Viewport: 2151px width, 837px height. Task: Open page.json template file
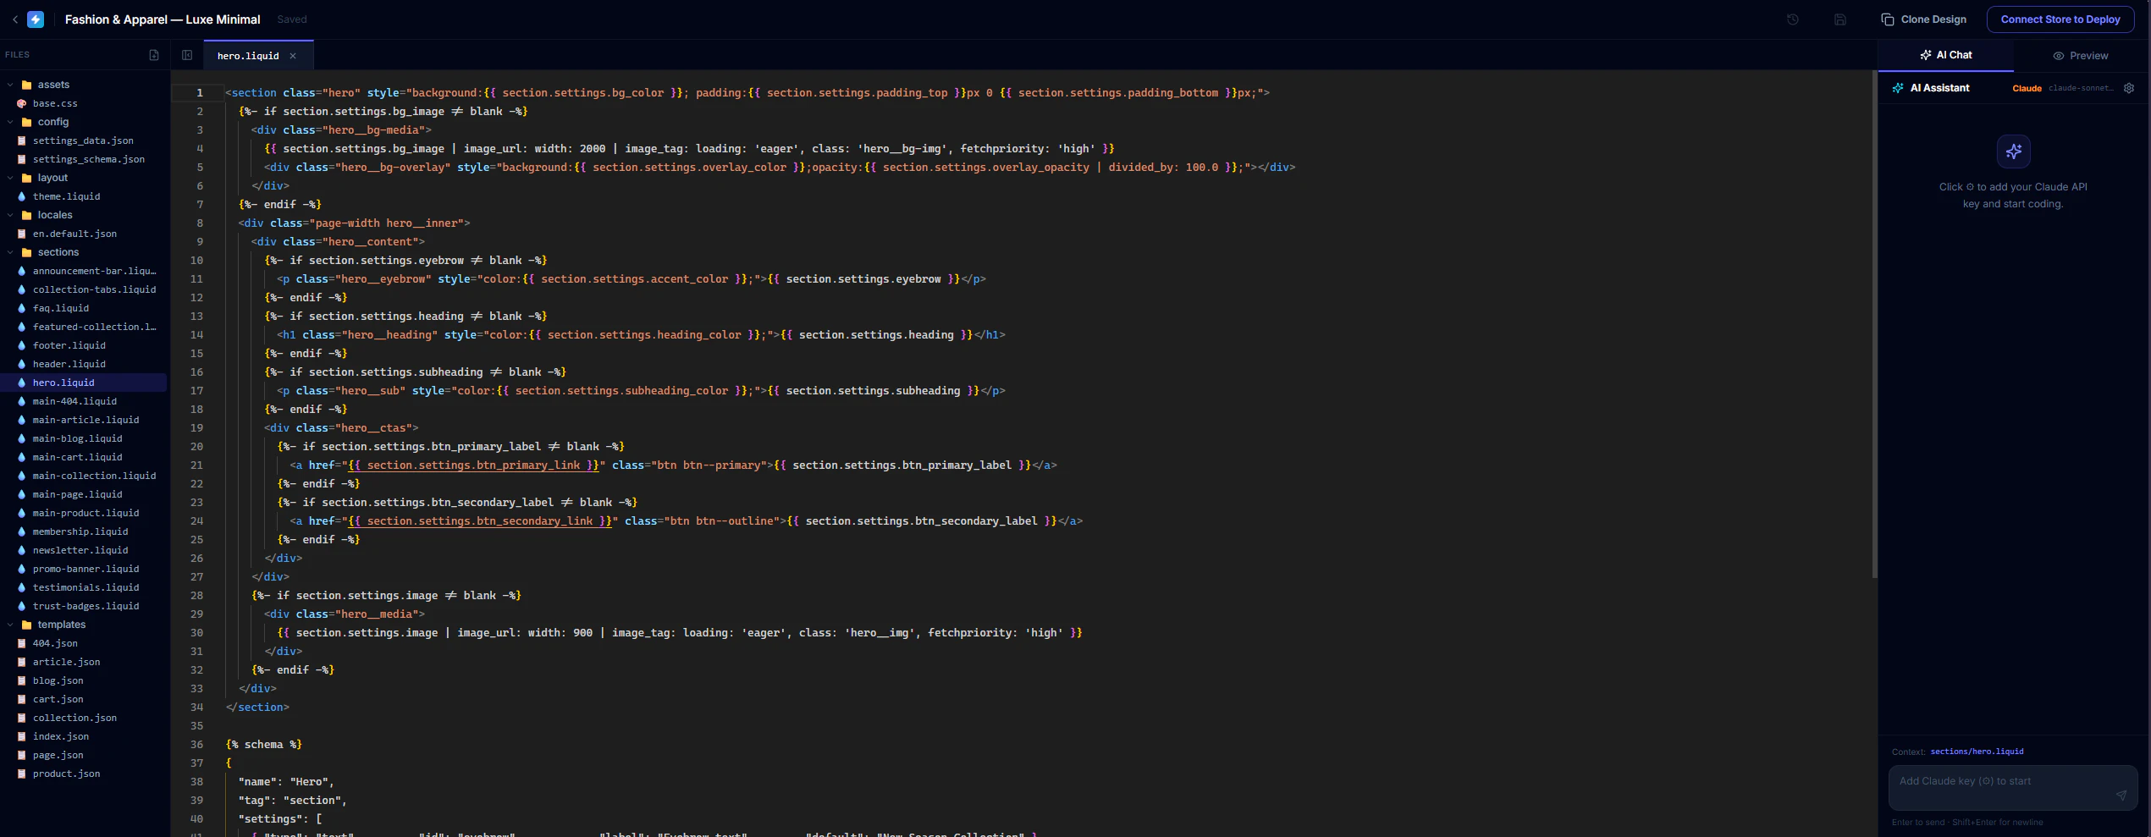pos(84,755)
